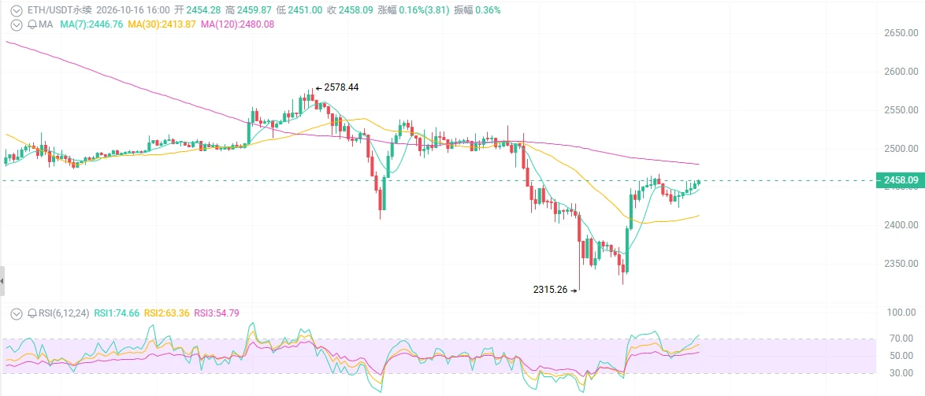Click the open price 2454.28 in header
This screenshot has height=396, width=925.
[x=203, y=10]
